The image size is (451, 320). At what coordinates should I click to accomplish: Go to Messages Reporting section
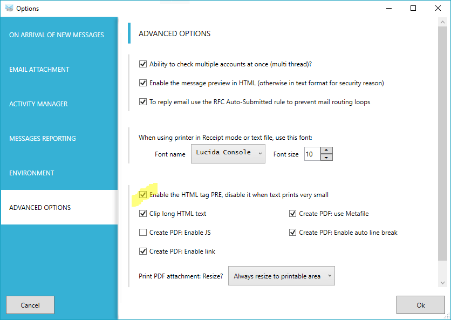(59, 138)
